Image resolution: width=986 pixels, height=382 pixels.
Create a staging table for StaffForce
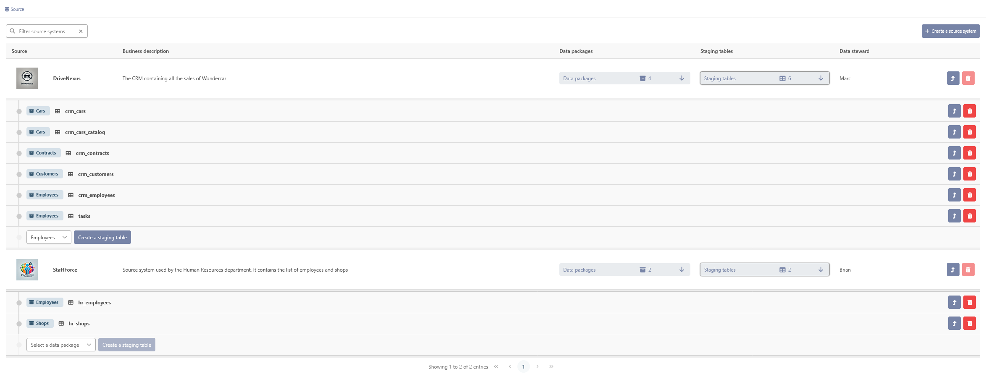(127, 345)
